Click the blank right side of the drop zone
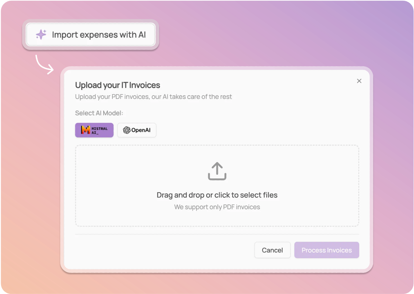414x294 pixels. coord(321,186)
